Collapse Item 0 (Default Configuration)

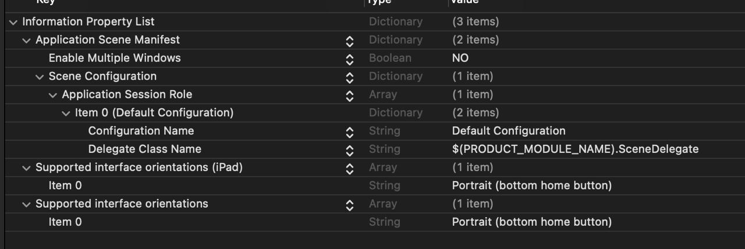coord(66,113)
